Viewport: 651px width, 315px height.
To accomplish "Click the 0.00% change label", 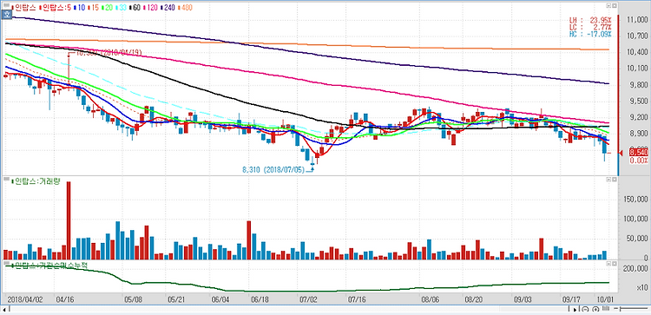I will pyautogui.click(x=639, y=161).
